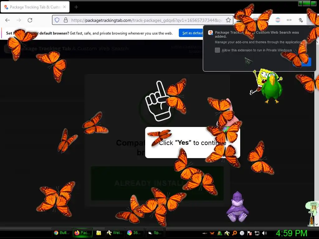Viewport: 319px width, 239px height.
Task: Click the white pointing hand graphic
Action: 158,101
